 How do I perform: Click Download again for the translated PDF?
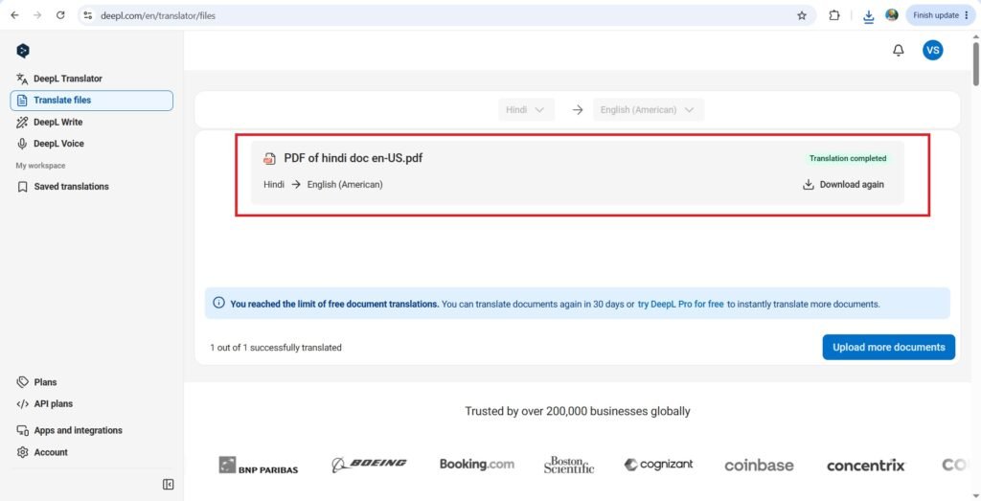(843, 185)
